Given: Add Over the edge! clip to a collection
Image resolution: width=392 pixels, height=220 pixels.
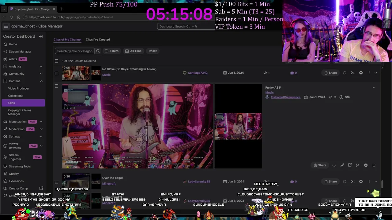Looking at the screenshot, I should [x=361, y=182].
